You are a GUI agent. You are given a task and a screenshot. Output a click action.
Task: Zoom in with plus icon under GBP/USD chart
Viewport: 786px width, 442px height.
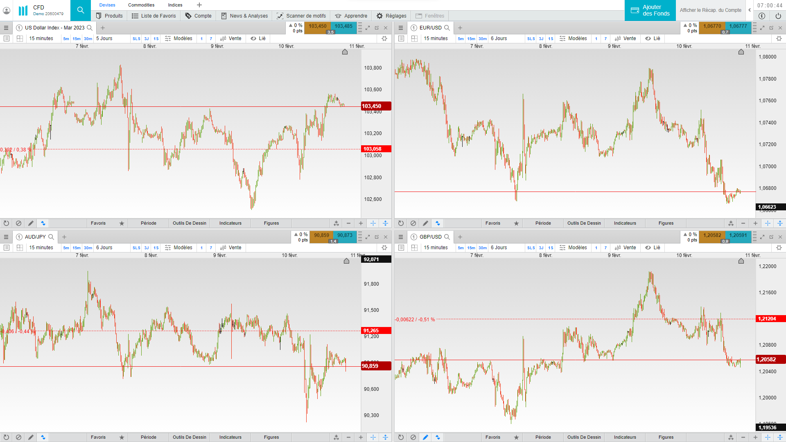755,437
